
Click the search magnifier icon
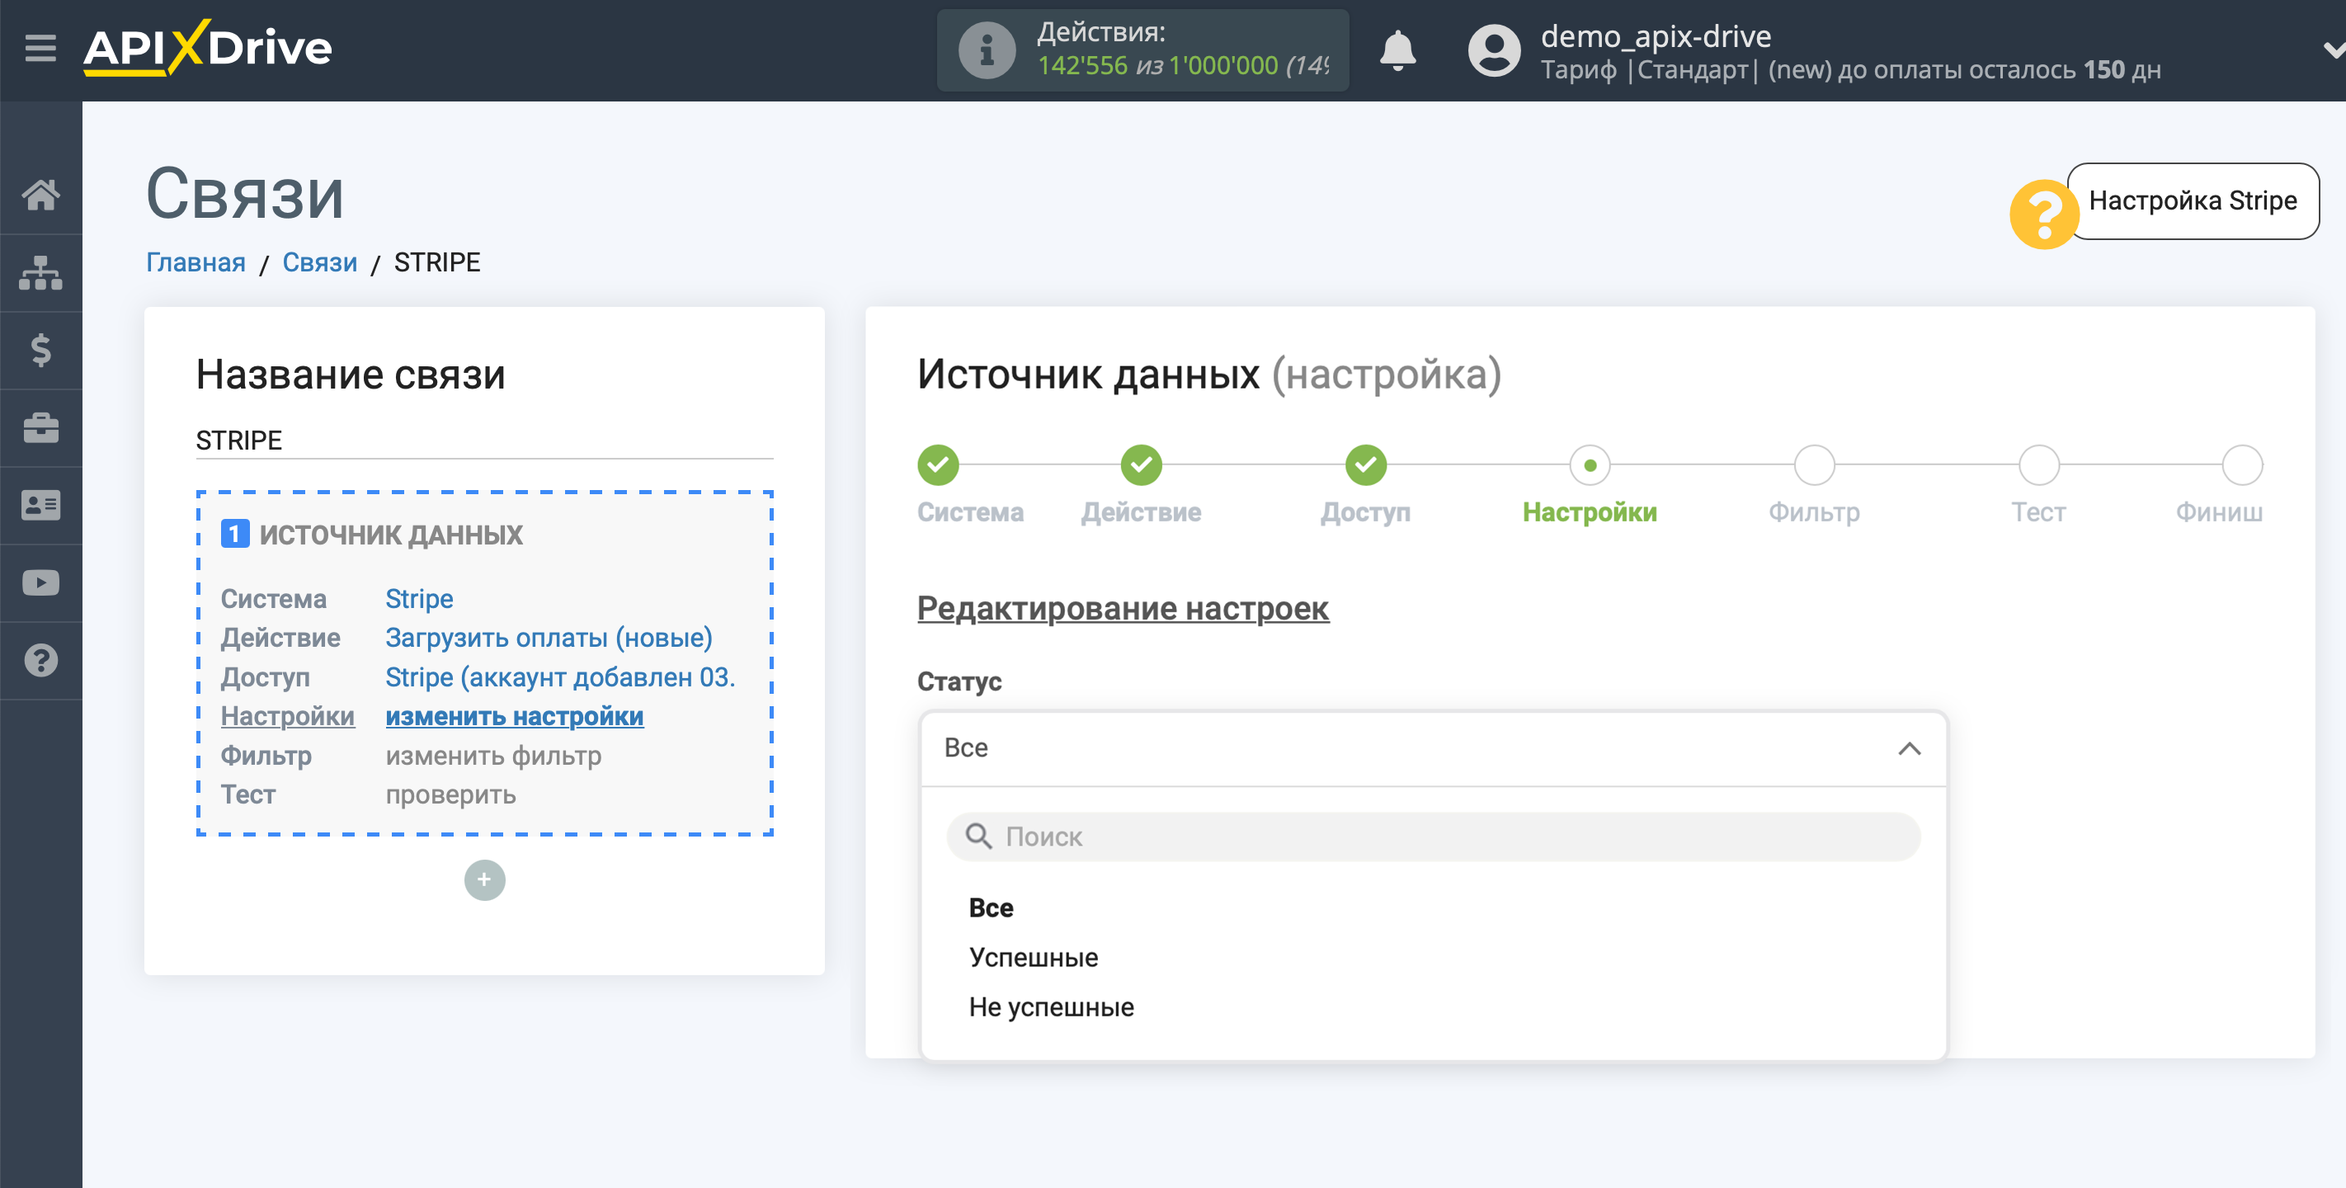point(978,836)
